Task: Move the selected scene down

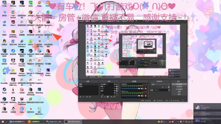Action: 90,97
